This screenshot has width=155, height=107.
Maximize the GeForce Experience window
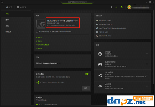tap(150, 2)
